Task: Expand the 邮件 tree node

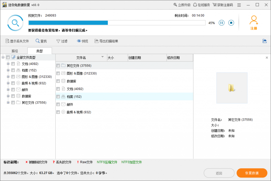Action: pos(8,89)
